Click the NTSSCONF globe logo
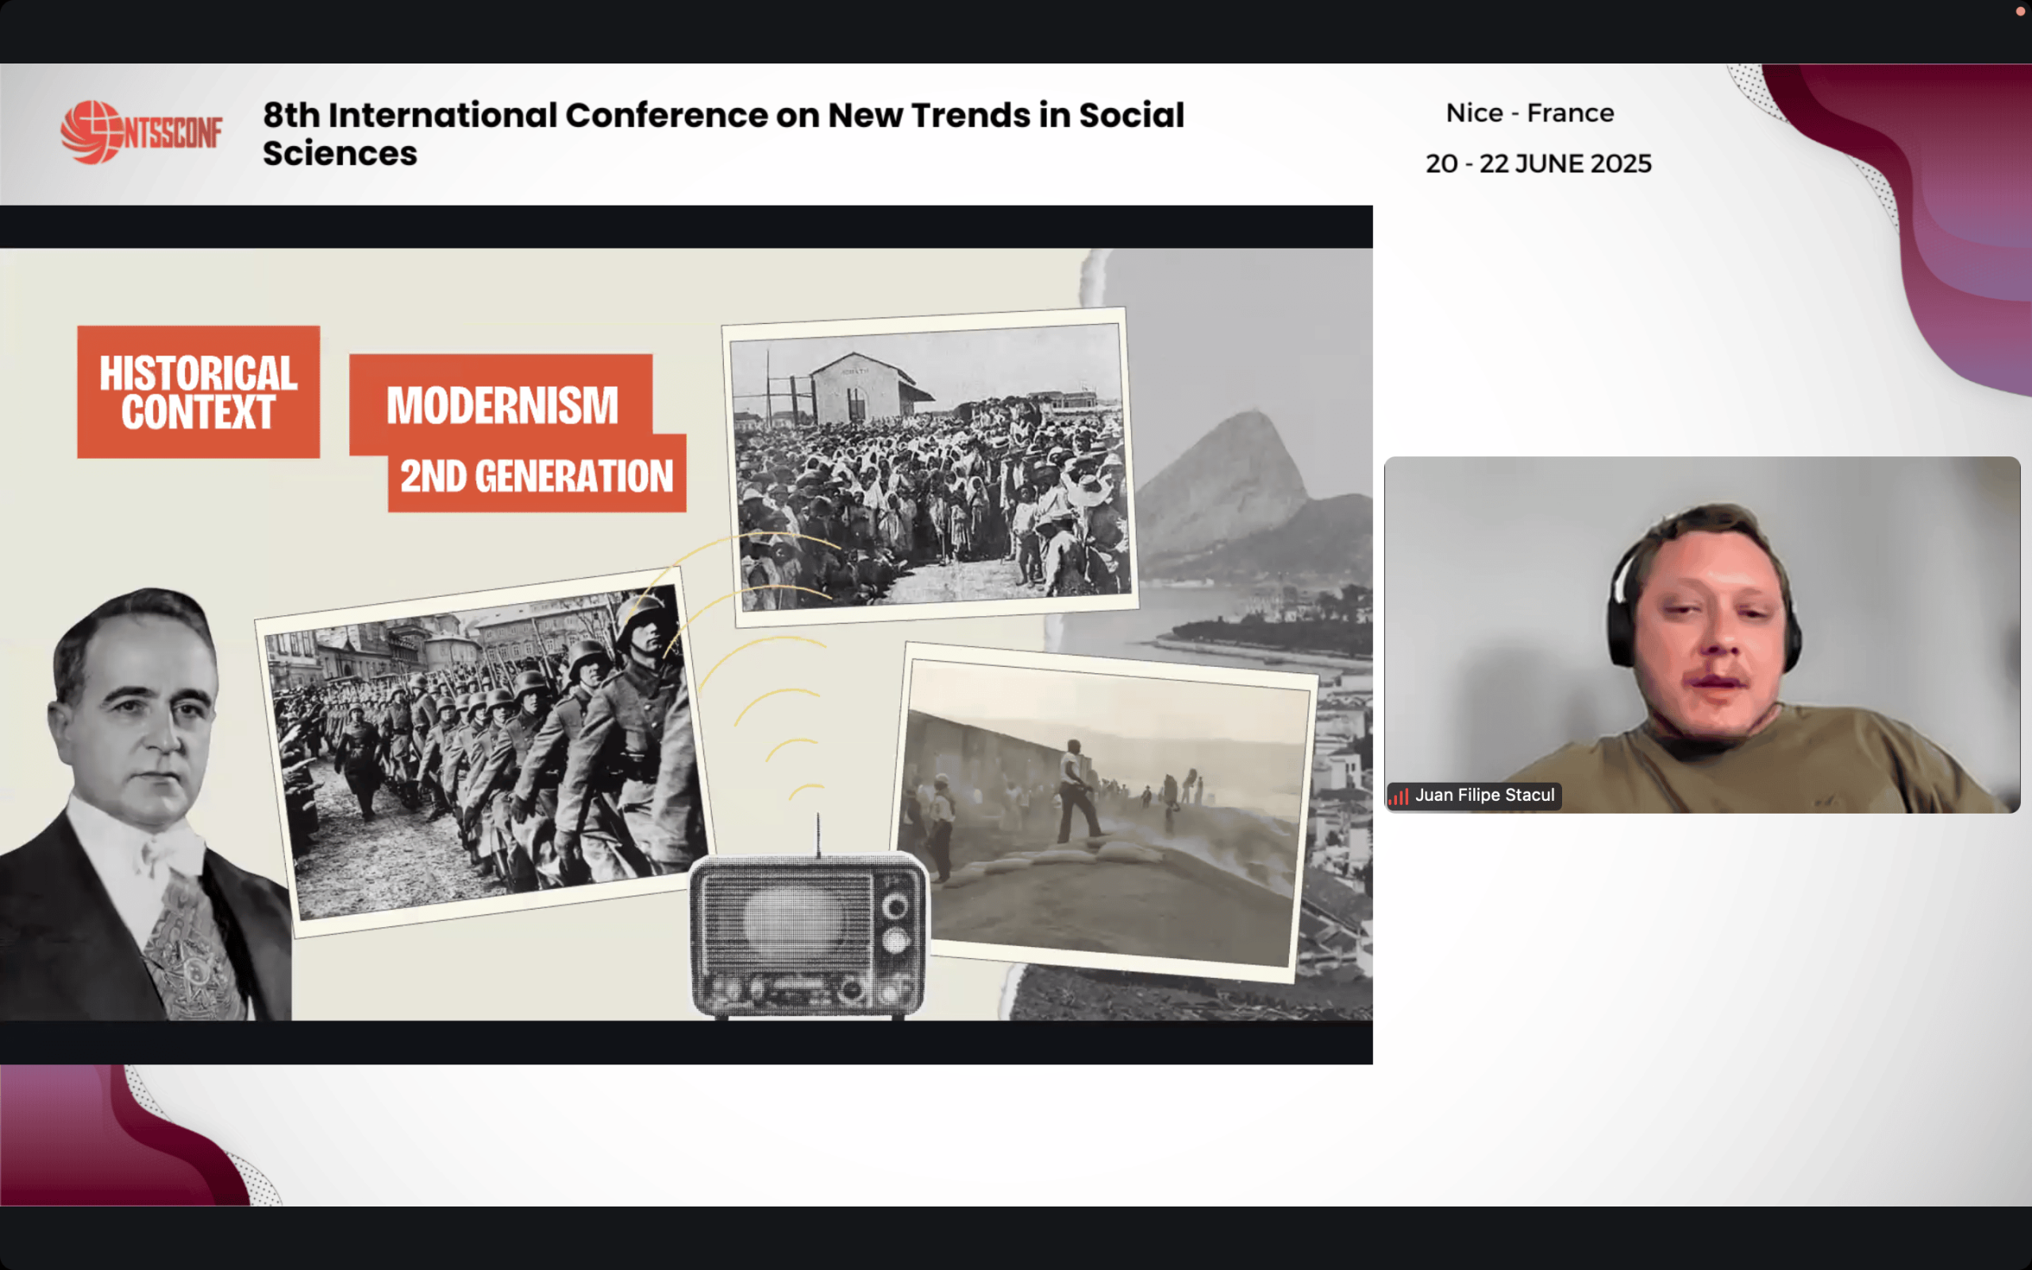The width and height of the screenshot is (2032, 1270). 90,132
